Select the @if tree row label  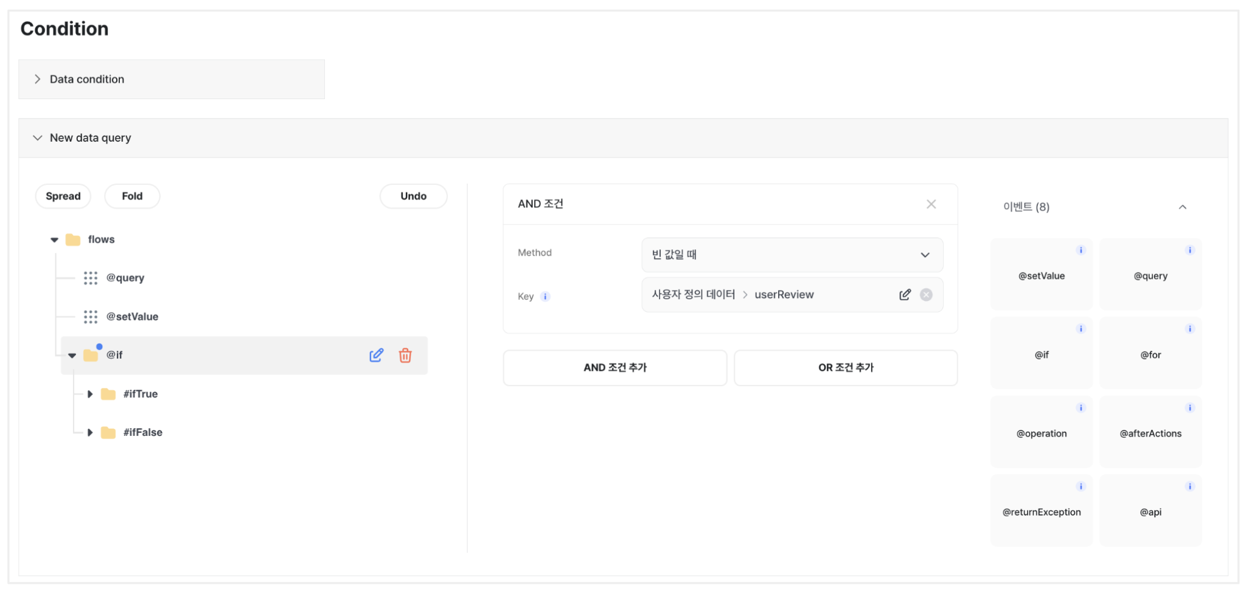coord(114,355)
